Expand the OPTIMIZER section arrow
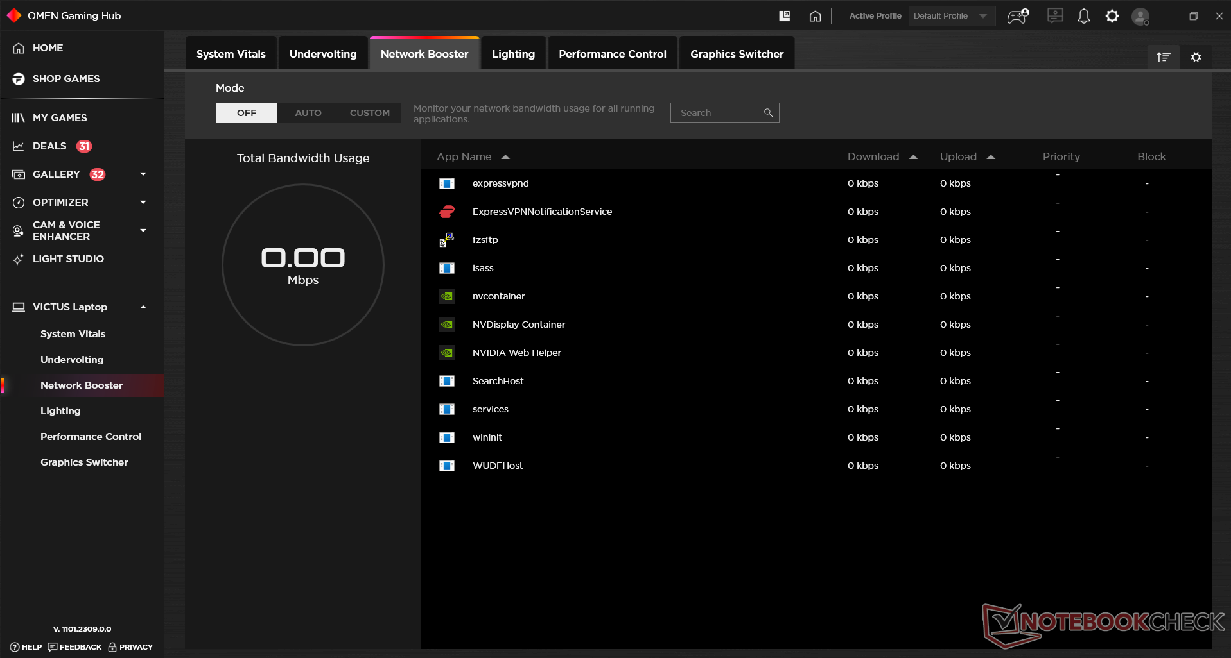Image resolution: width=1231 pixels, height=658 pixels. [143, 202]
